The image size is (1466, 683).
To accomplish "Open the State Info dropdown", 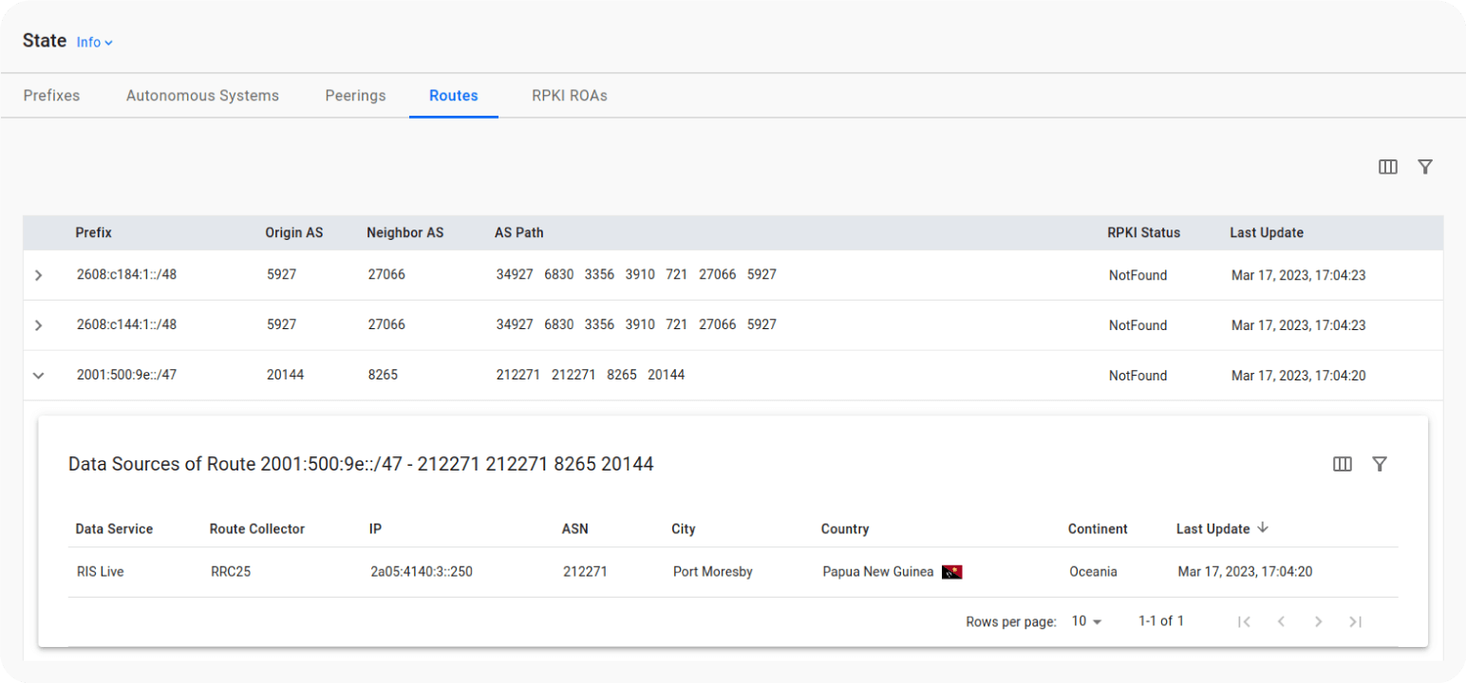I will click(x=94, y=43).
